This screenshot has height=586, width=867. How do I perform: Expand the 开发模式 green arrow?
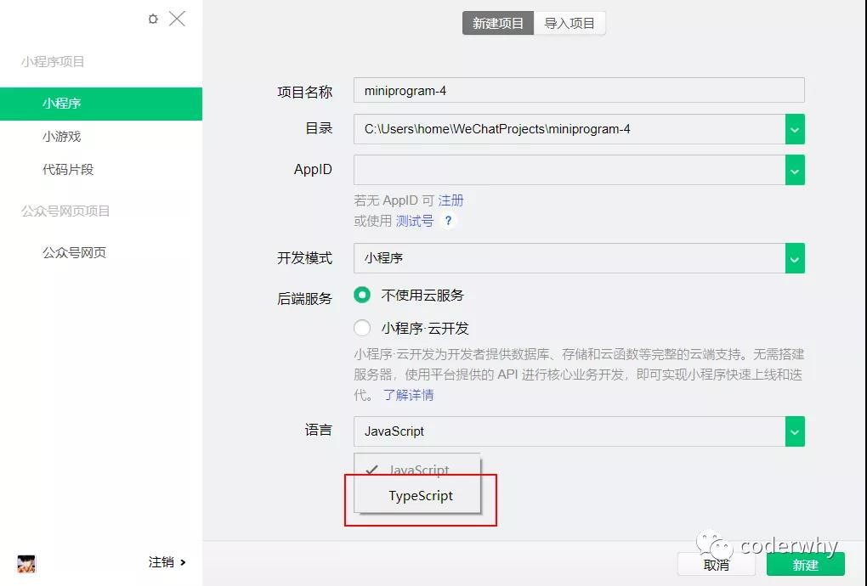(795, 258)
